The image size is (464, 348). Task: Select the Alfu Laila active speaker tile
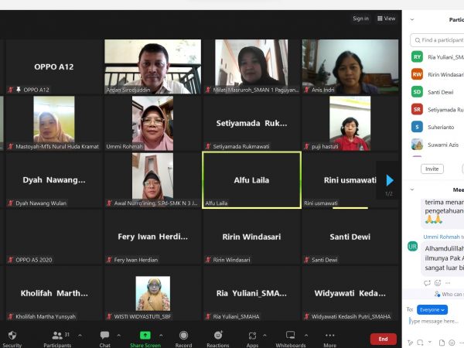click(251, 180)
